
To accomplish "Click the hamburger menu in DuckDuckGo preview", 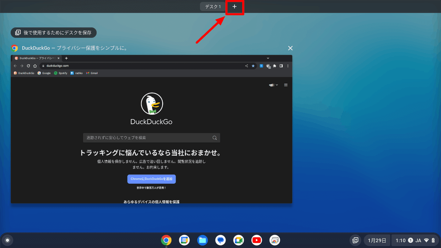I will 286,85.
